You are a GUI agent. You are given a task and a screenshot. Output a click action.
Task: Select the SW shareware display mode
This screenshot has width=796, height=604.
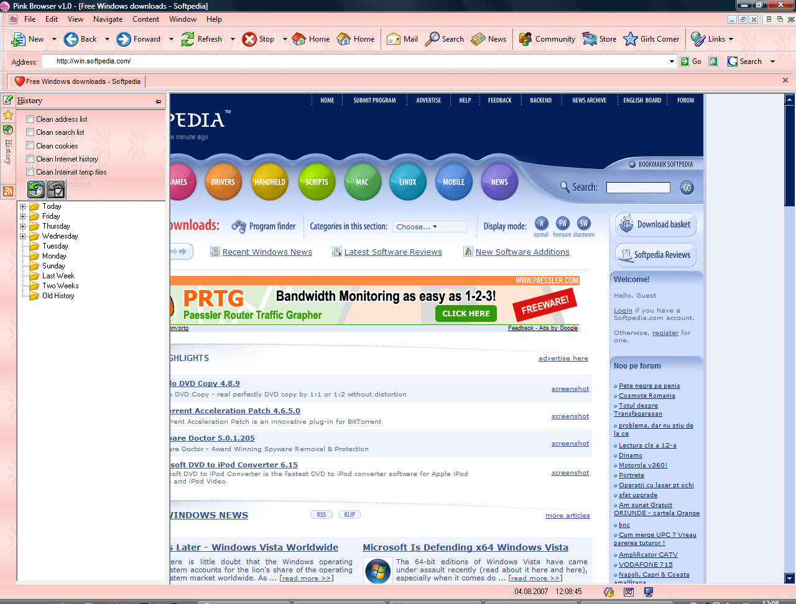coord(583,224)
